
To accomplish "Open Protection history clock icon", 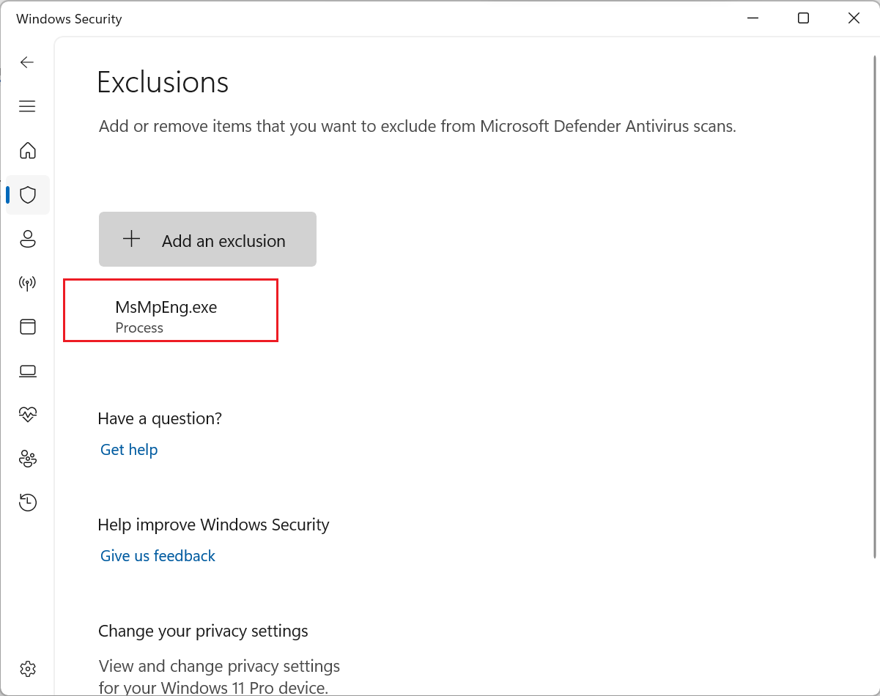I will tap(27, 502).
